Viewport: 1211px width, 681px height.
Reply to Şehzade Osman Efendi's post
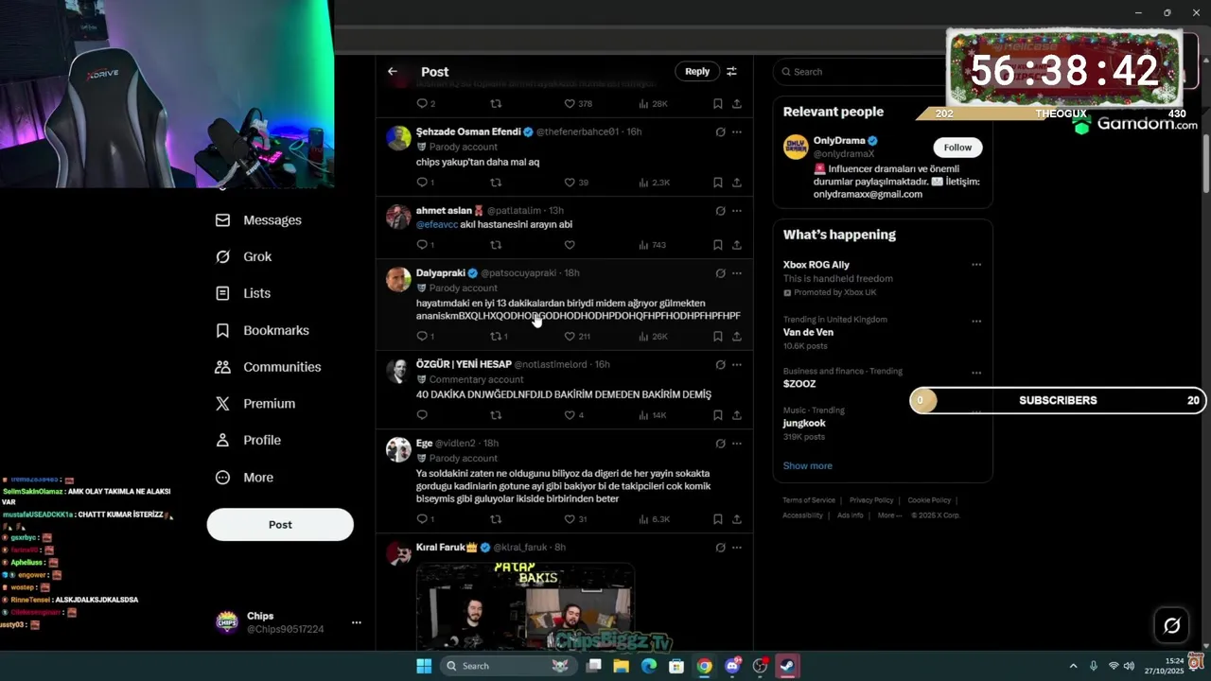pyautogui.click(x=422, y=183)
